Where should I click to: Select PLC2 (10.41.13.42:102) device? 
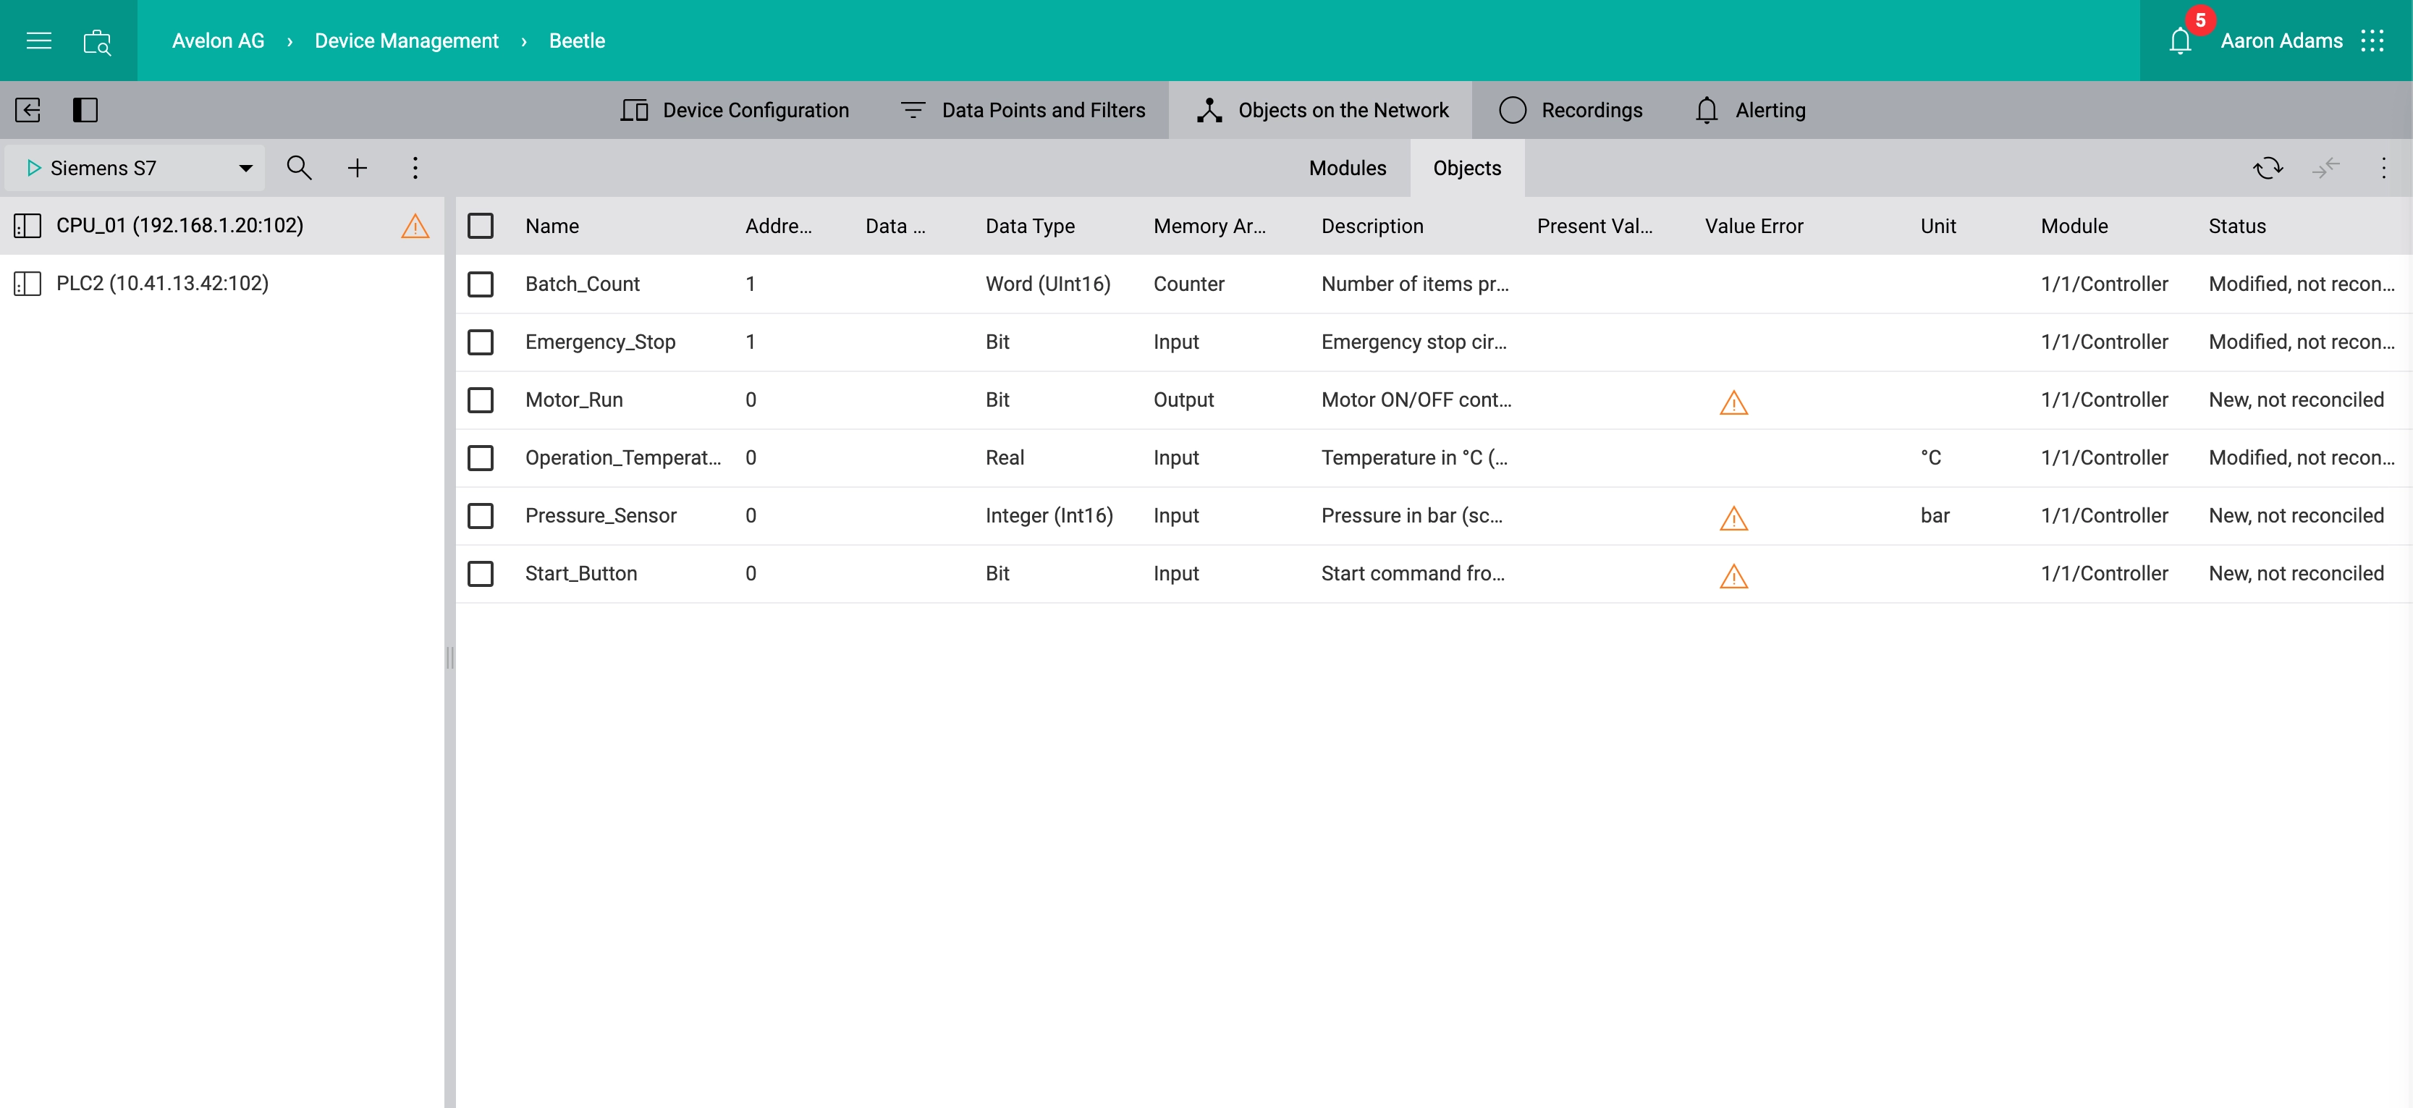click(162, 283)
